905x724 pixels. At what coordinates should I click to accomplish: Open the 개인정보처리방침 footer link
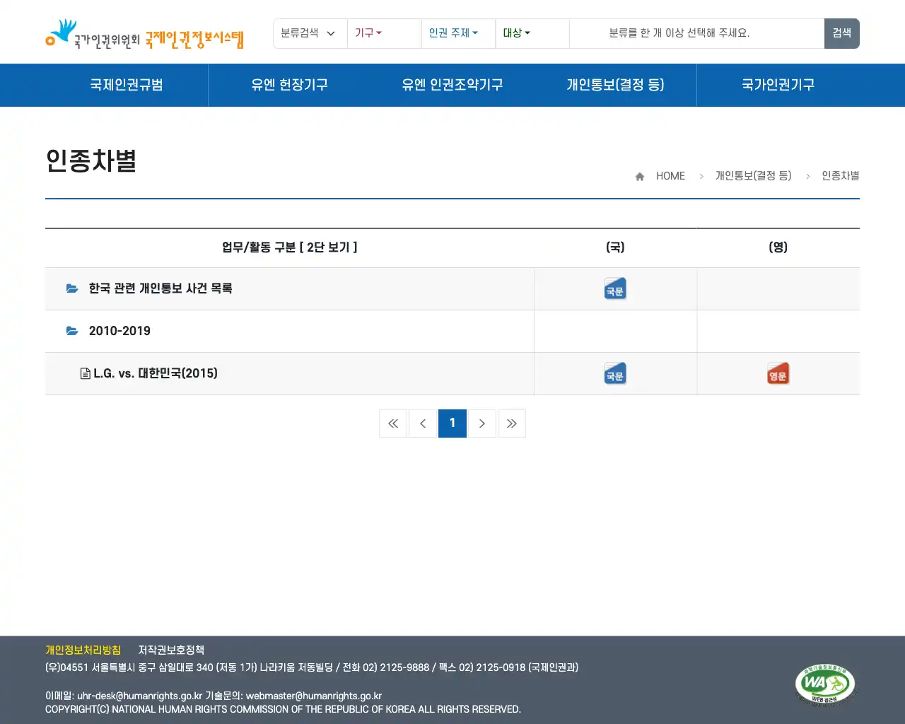(83, 650)
